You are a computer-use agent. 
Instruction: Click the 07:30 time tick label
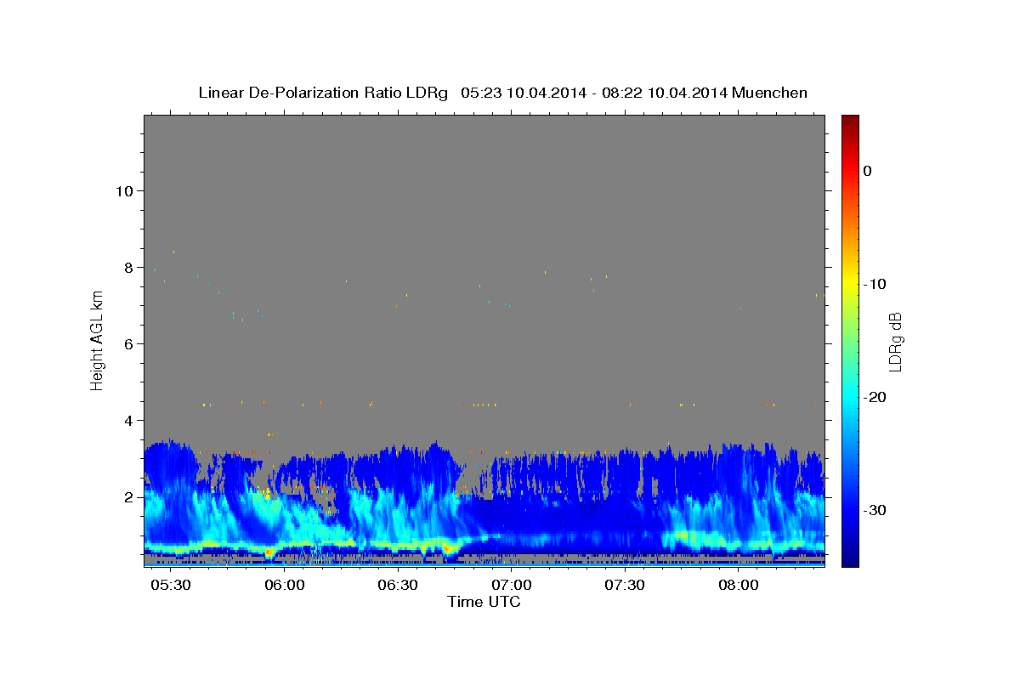625,586
